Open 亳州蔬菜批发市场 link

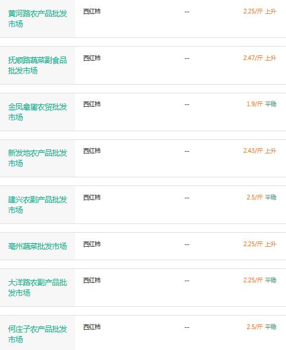(37, 246)
